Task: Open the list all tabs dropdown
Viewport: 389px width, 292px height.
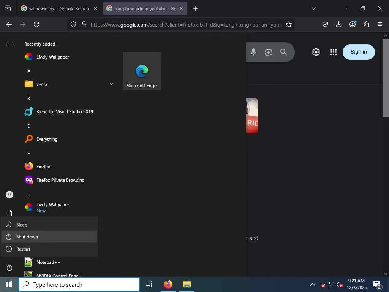Action: [314, 8]
